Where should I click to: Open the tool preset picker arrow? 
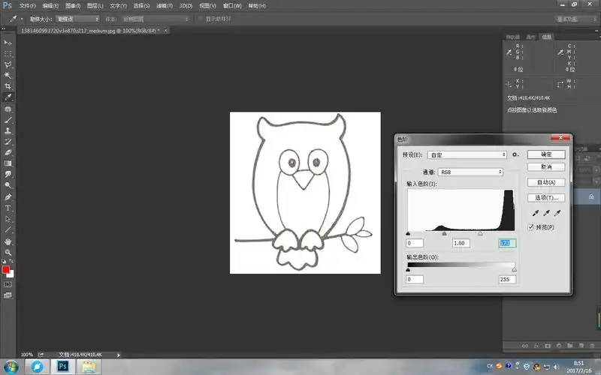point(22,19)
